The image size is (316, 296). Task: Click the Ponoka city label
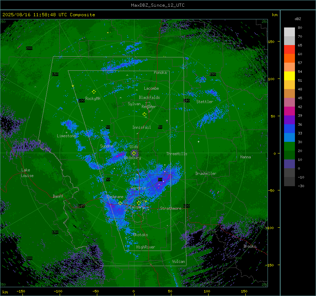point(160,73)
